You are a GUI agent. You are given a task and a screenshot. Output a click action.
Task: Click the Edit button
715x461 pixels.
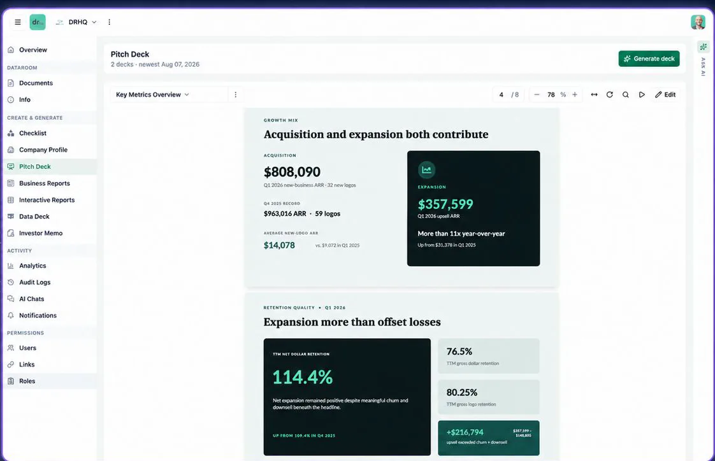pos(665,94)
